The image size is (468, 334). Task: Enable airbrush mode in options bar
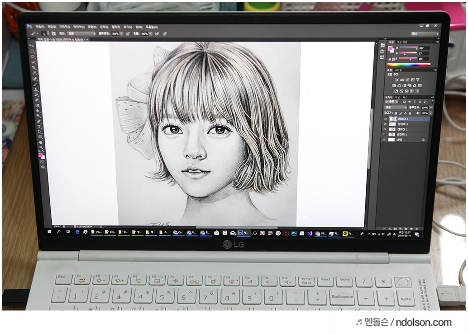pyautogui.click(x=157, y=33)
